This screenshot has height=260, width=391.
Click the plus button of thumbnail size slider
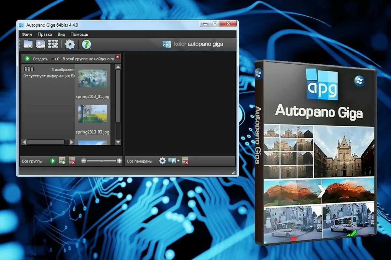click(x=119, y=161)
